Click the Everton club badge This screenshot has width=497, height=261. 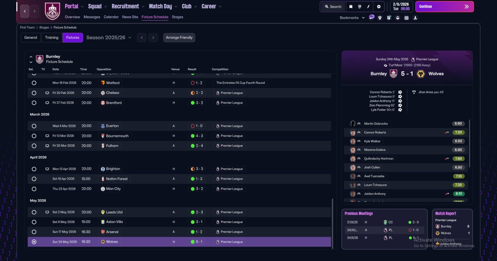pos(103,126)
